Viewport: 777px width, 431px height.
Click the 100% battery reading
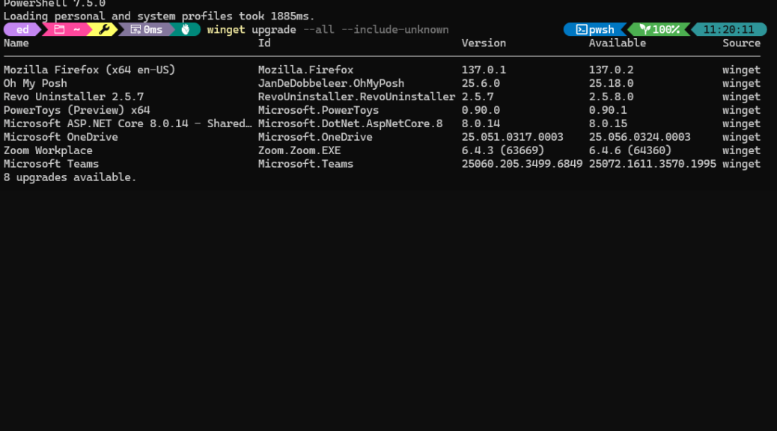(666, 30)
